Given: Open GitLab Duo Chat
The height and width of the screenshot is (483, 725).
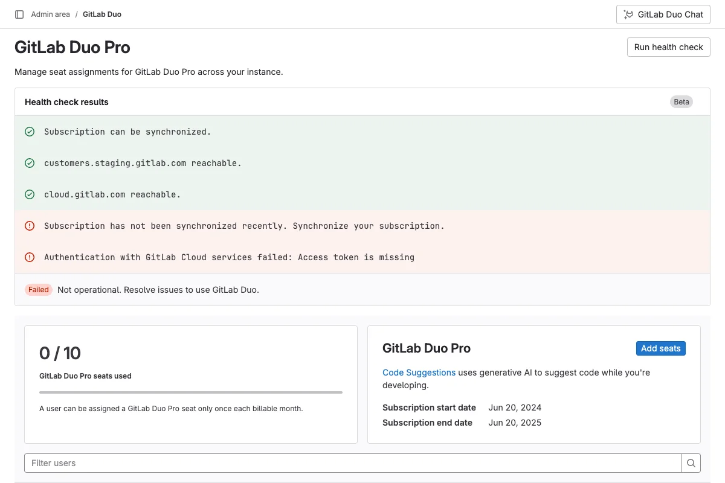Looking at the screenshot, I should click(663, 14).
